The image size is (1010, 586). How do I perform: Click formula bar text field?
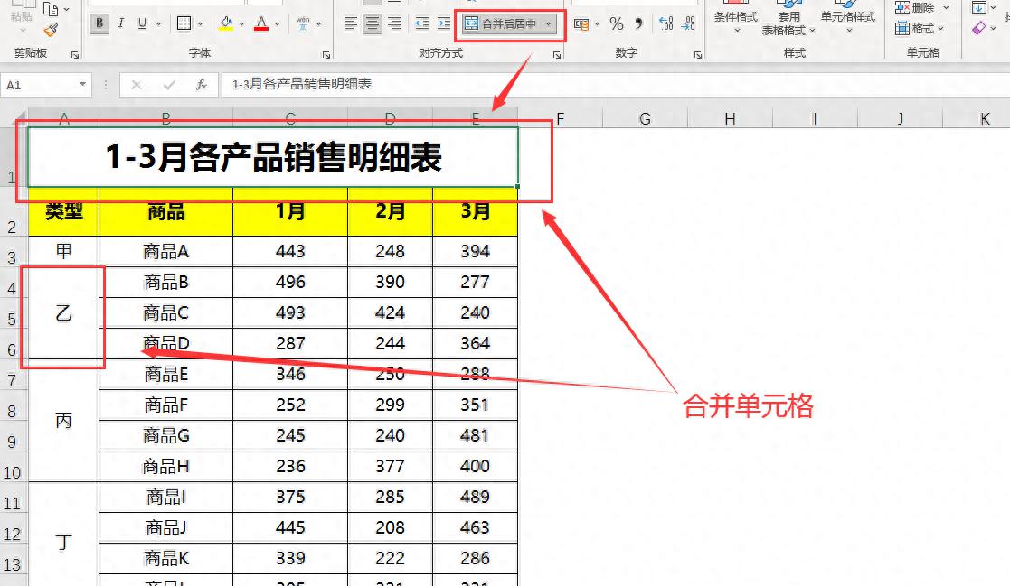click(x=615, y=84)
